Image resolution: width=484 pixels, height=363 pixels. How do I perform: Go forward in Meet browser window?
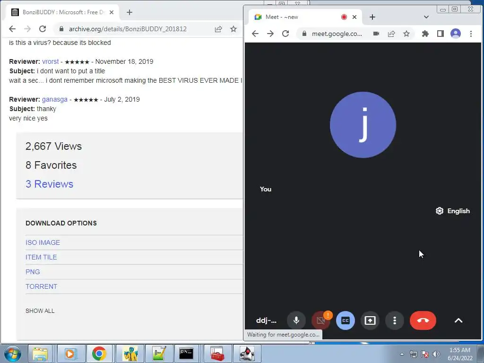pos(270,34)
